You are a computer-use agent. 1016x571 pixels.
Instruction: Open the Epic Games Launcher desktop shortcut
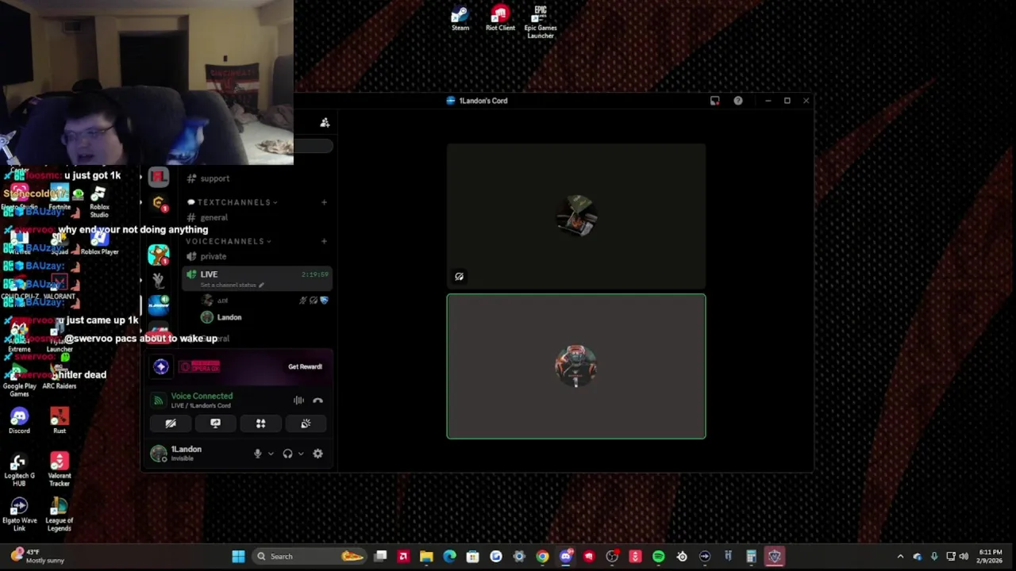click(x=541, y=21)
